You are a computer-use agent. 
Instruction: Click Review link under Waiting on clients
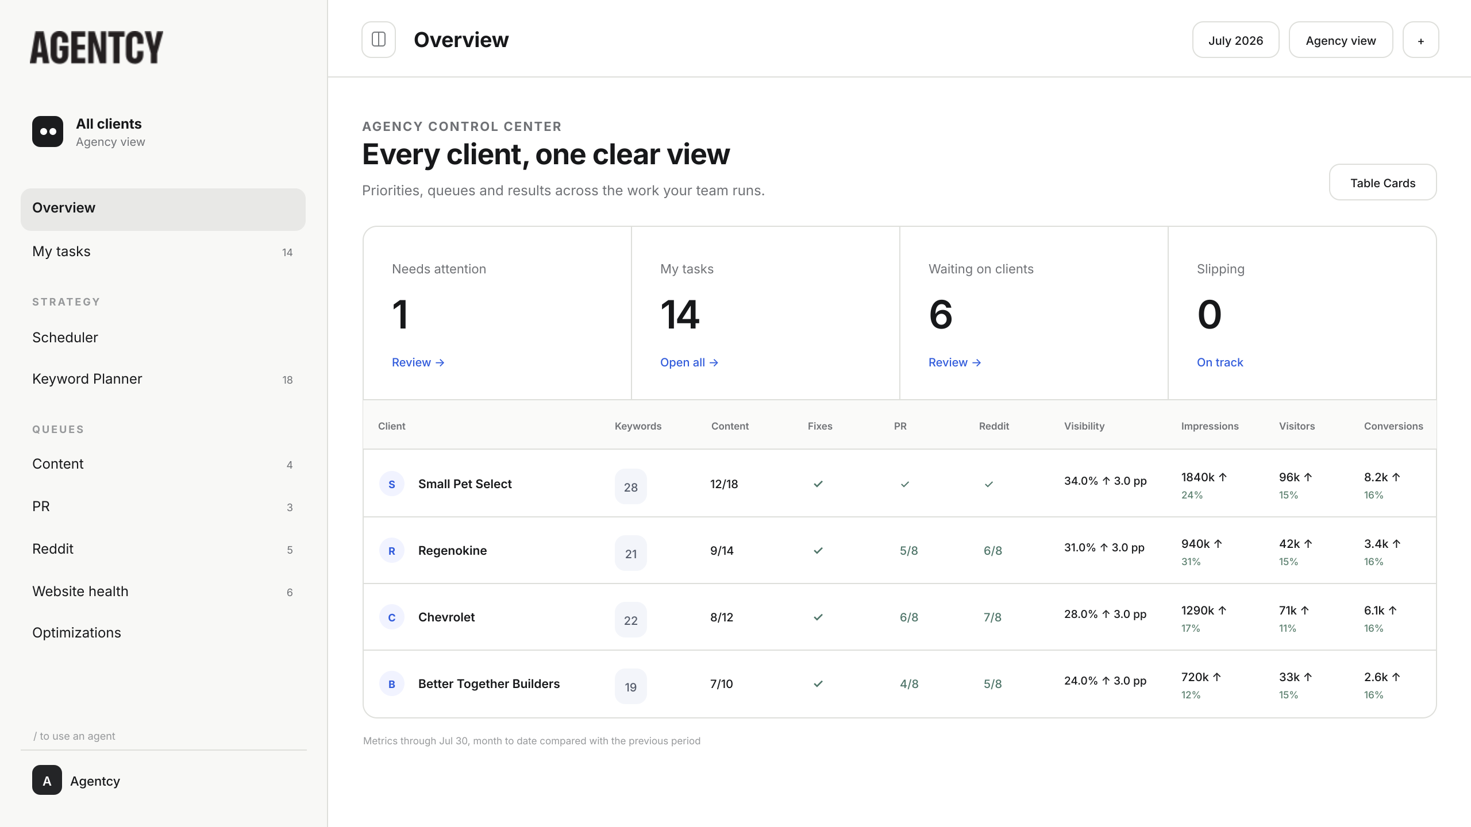tap(955, 362)
